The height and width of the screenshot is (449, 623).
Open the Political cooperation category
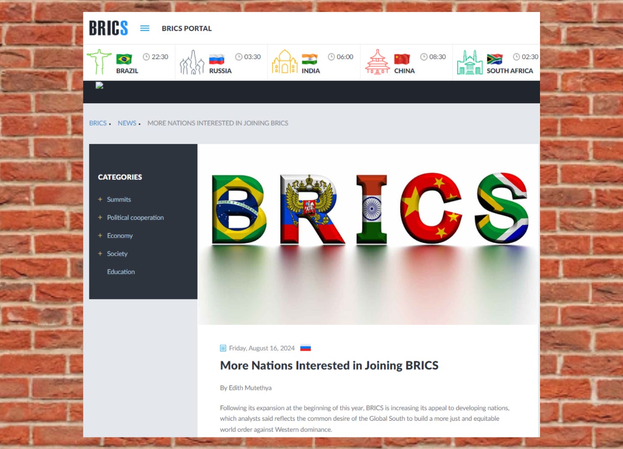click(135, 217)
